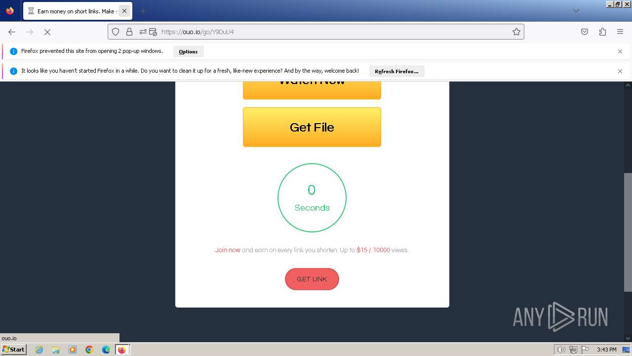Open pop-up blocker Options button

(x=188, y=51)
